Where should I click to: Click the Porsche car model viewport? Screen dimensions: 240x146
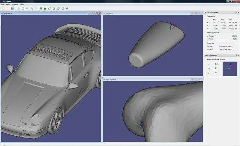pyautogui.click(x=51, y=78)
